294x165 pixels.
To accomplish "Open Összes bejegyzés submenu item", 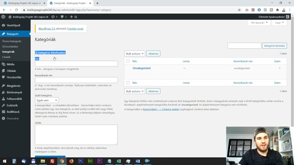I will click(11, 41).
